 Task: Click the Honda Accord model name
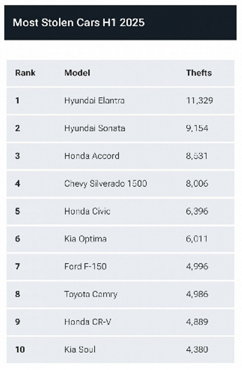[92, 156]
